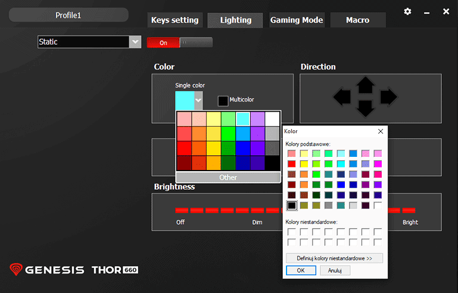Confirm with OK in Kolor dialog
458x293 pixels.
point(301,270)
